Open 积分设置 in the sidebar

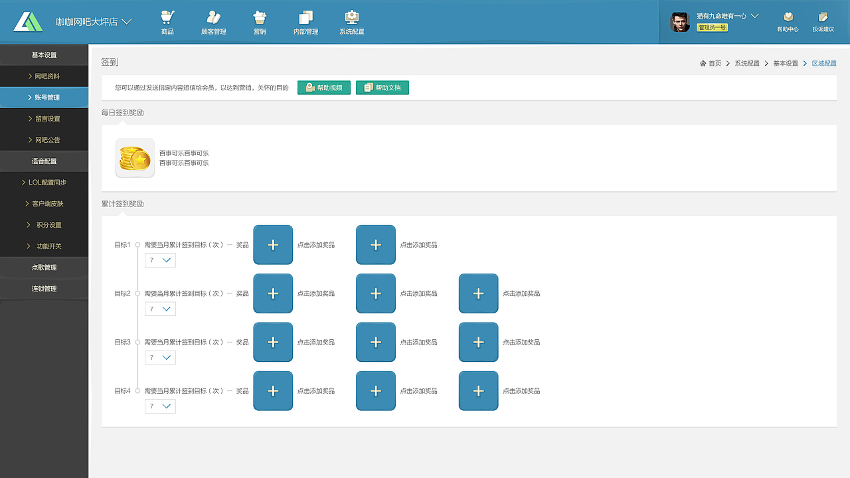click(44, 225)
